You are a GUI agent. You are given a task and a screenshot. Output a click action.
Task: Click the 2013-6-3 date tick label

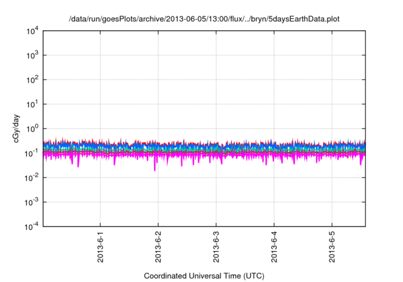click(216, 247)
